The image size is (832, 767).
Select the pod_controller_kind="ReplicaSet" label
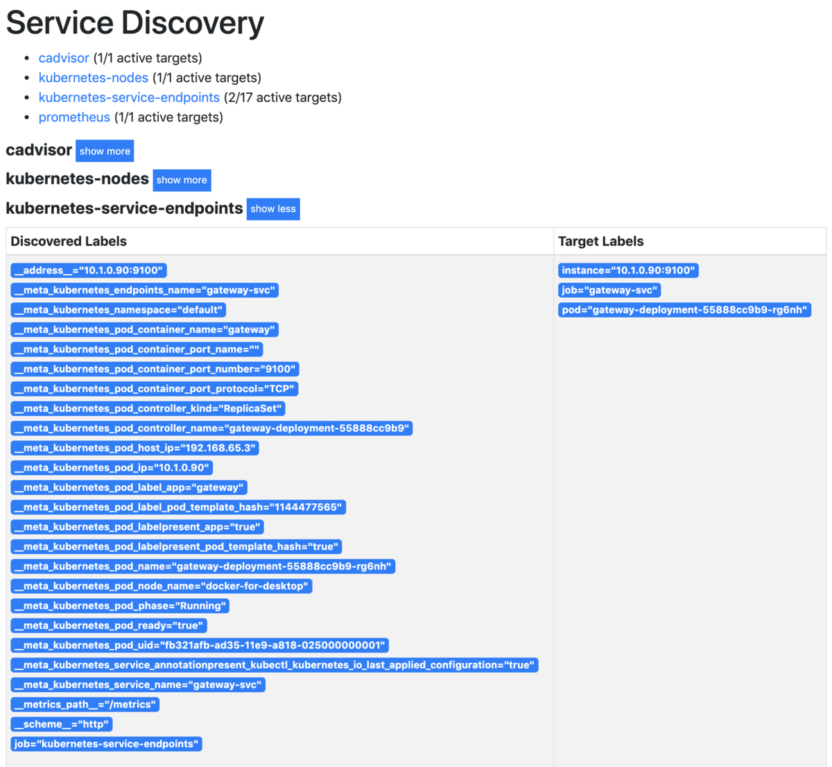pyautogui.click(x=148, y=408)
